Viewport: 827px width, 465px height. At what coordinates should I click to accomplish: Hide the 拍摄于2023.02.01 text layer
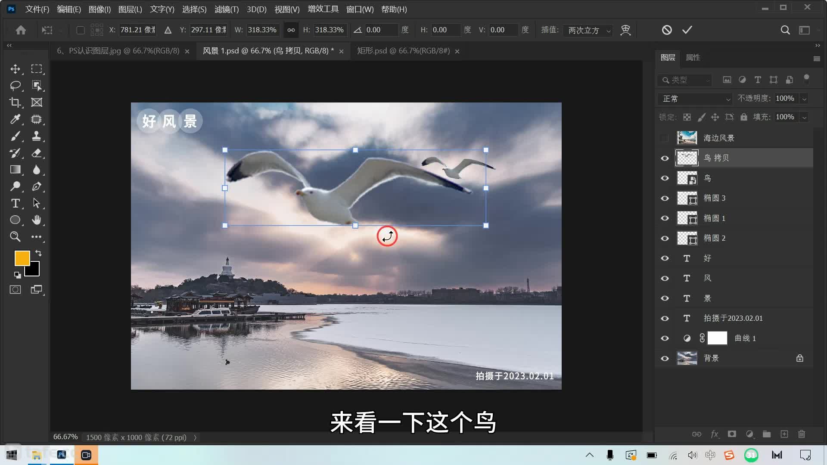pyautogui.click(x=665, y=319)
